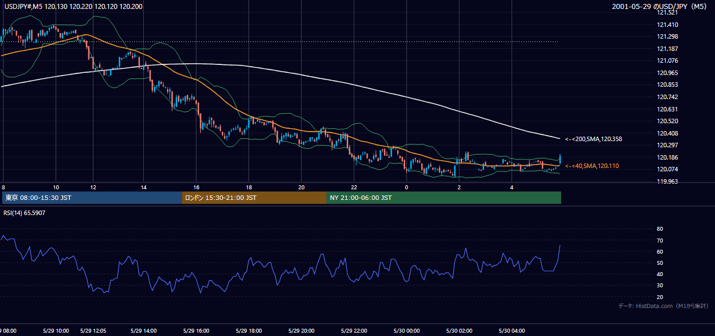The image size is (715, 336).
Task: Click the 200 SMA 120.358 label
Action: tap(594, 139)
